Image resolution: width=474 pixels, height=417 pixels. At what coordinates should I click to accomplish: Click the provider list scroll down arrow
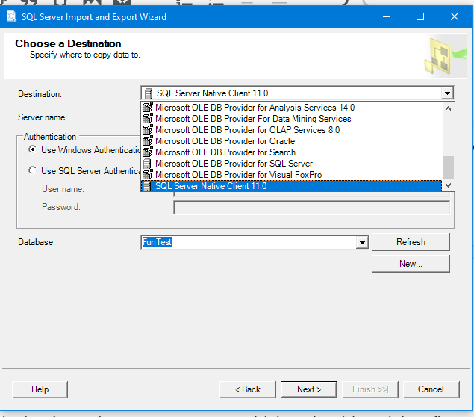pyautogui.click(x=448, y=185)
